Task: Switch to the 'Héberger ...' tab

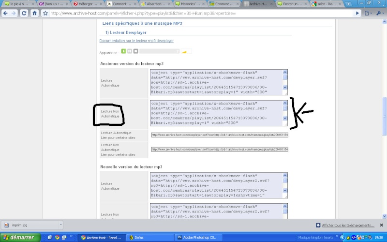Action: (x=88, y=4)
